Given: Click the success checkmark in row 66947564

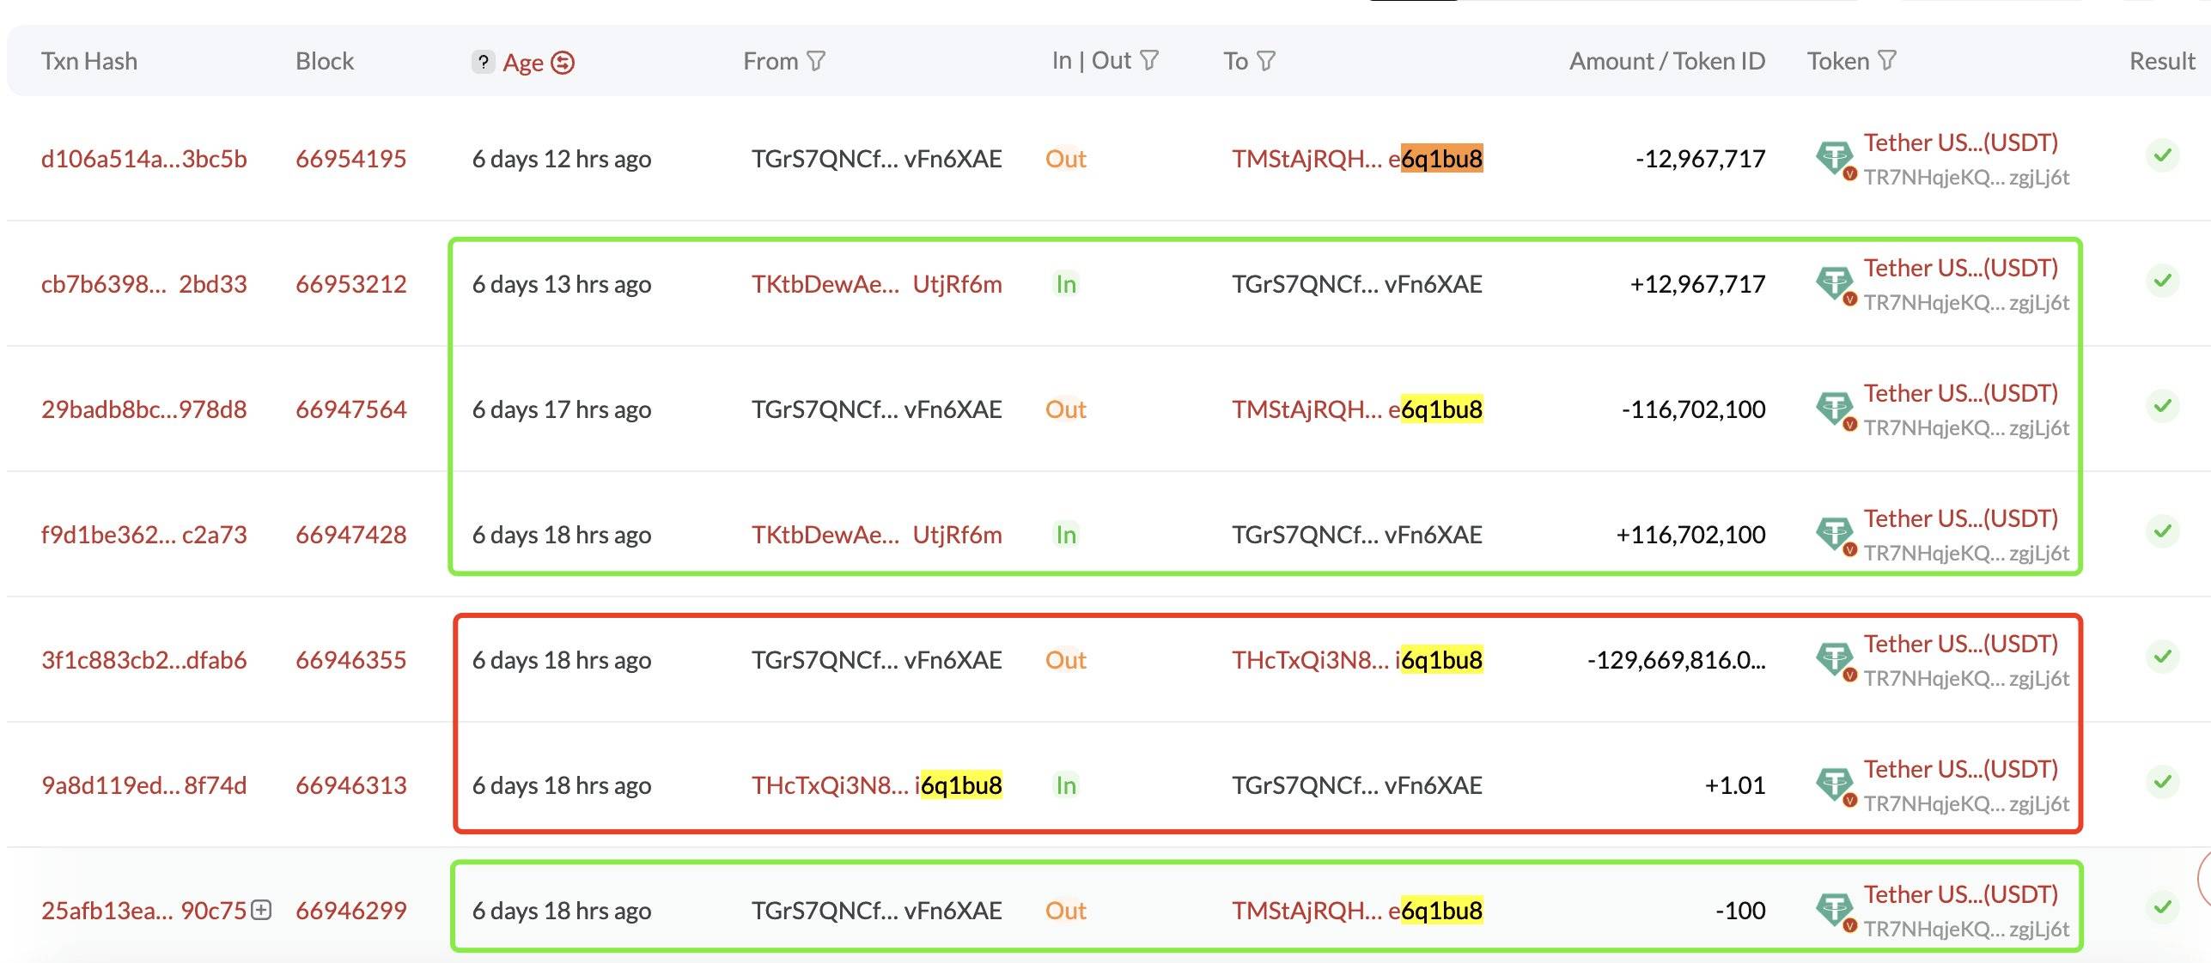Looking at the screenshot, I should 2163,406.
